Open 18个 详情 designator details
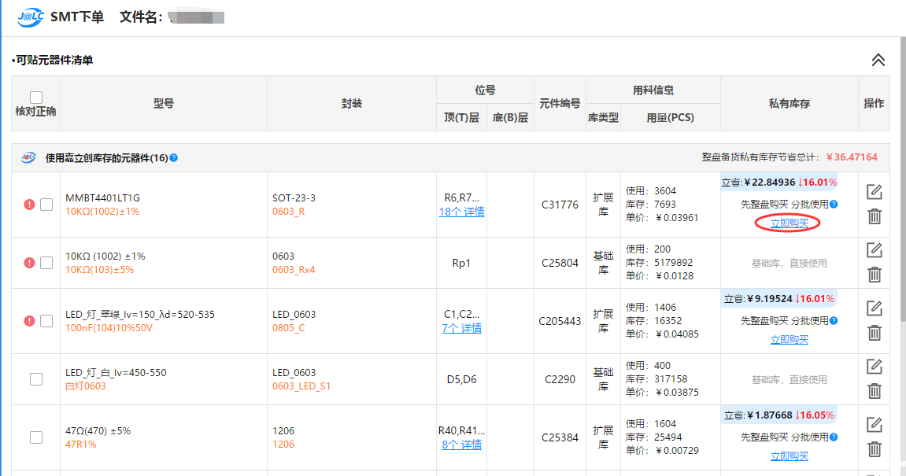Image resolution: width=906 pixels, height=476 pixels. (x=461, y=212)
